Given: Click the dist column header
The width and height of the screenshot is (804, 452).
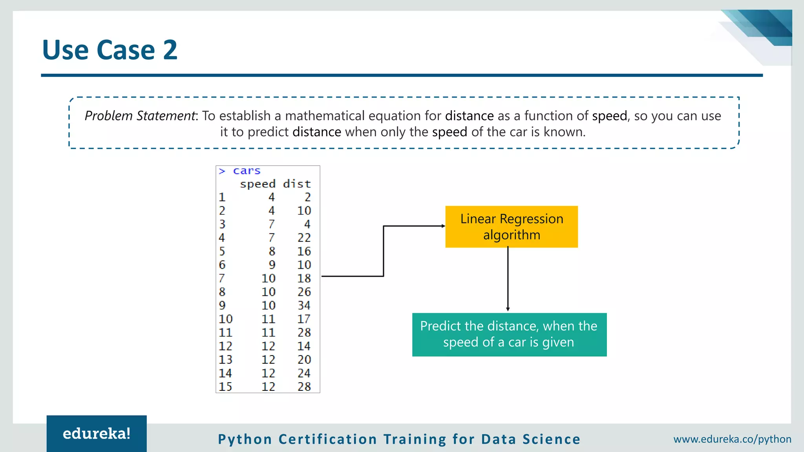Looking at the screenshot, I should (x=297, y=184).
